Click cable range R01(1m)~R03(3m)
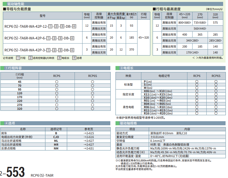The width and height of the screenshot is (228, 178). [x=157, y=101]
